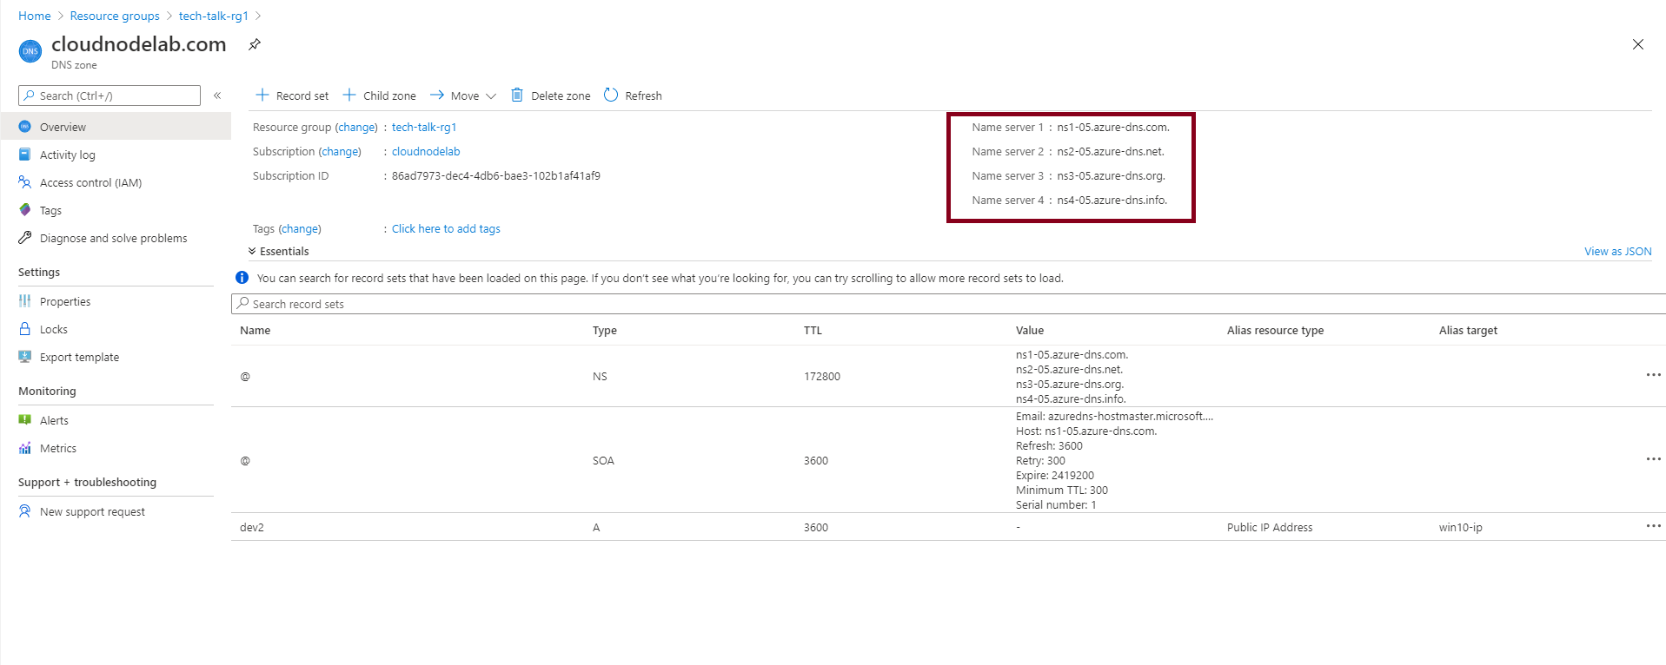Sort by the Type column header
1666x665 pixels.
(605, 330)
